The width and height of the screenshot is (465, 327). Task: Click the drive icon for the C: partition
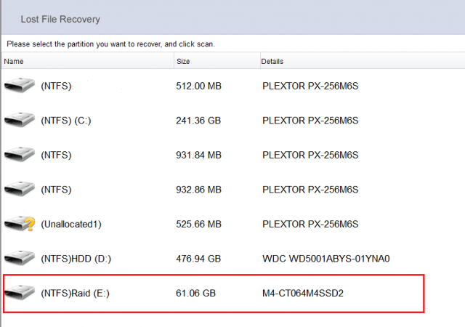(19, 120)
